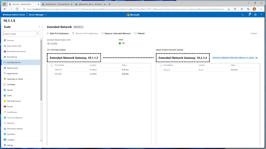Open help question mark icon

(x=261, y=15)
